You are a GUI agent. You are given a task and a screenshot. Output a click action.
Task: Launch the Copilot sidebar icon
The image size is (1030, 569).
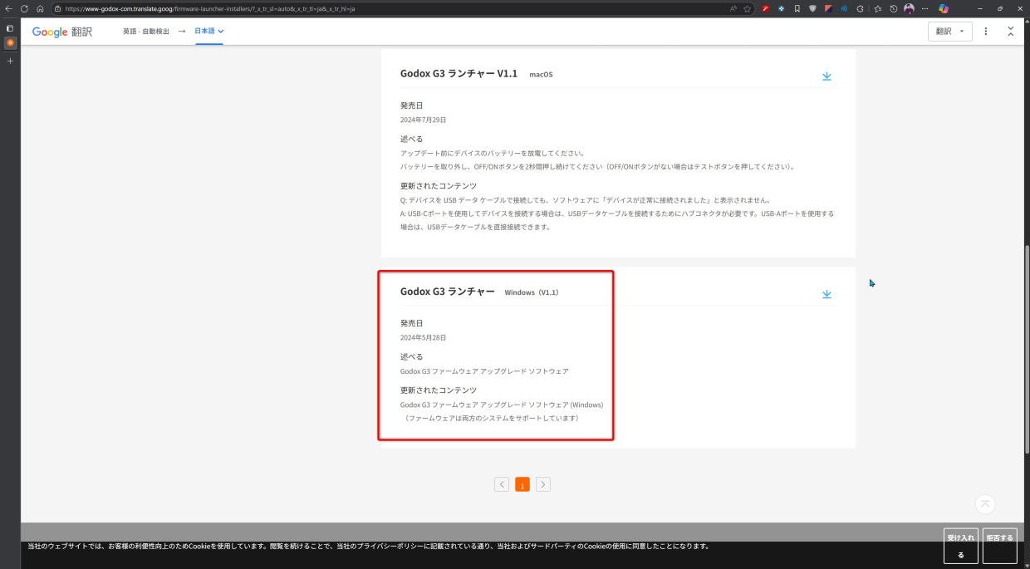pyautogui.click(x=944, y=8)
